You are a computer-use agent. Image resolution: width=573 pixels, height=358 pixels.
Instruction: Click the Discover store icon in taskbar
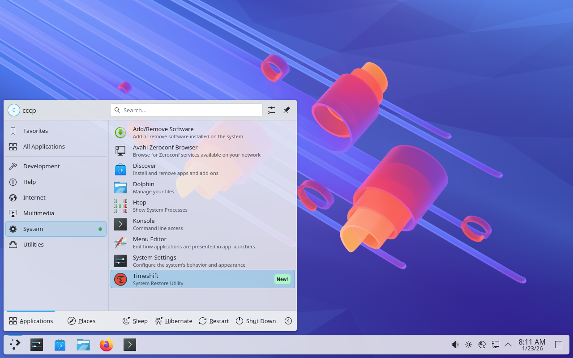pyautogui.click(x=60, y=345)
